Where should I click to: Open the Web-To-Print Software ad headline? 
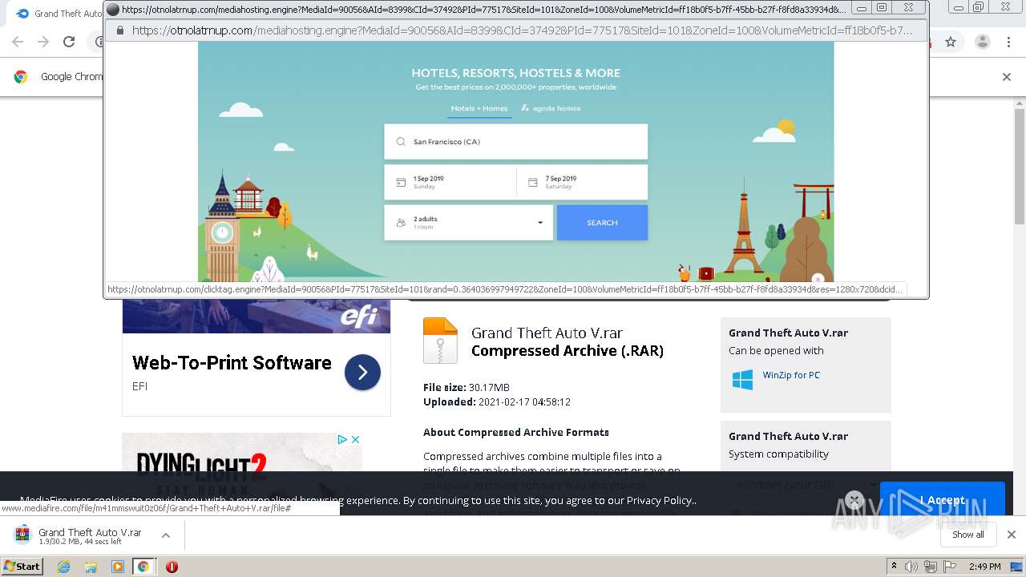232,363
